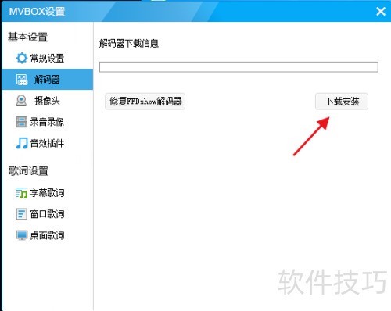Open the 录音录像 settings page

tap(48, 122)
